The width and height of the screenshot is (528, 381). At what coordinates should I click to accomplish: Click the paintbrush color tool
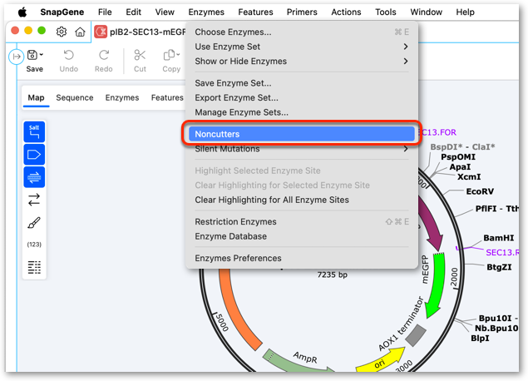(x=34, y=223)
